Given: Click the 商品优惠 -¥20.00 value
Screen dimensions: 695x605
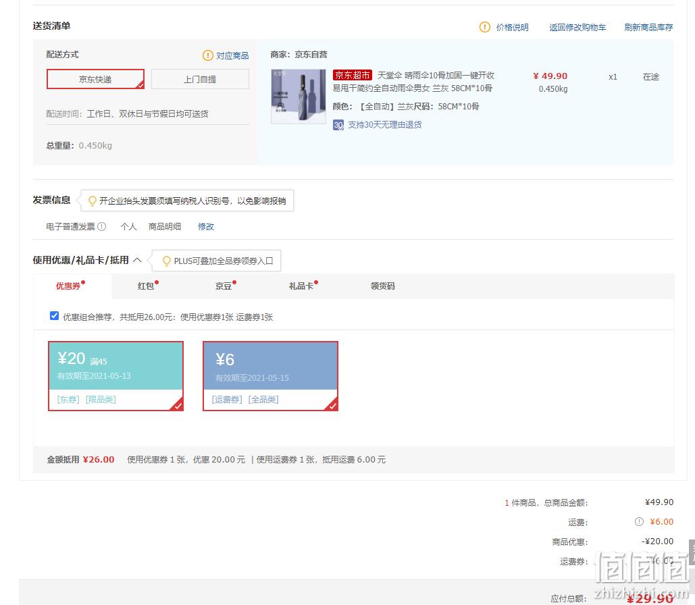Looking at the screenshot, I should coord(657,541).
